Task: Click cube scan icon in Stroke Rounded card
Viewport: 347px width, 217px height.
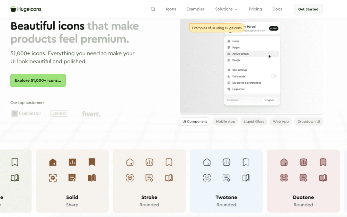Action: pyautogui.click(x=130, y=177)
